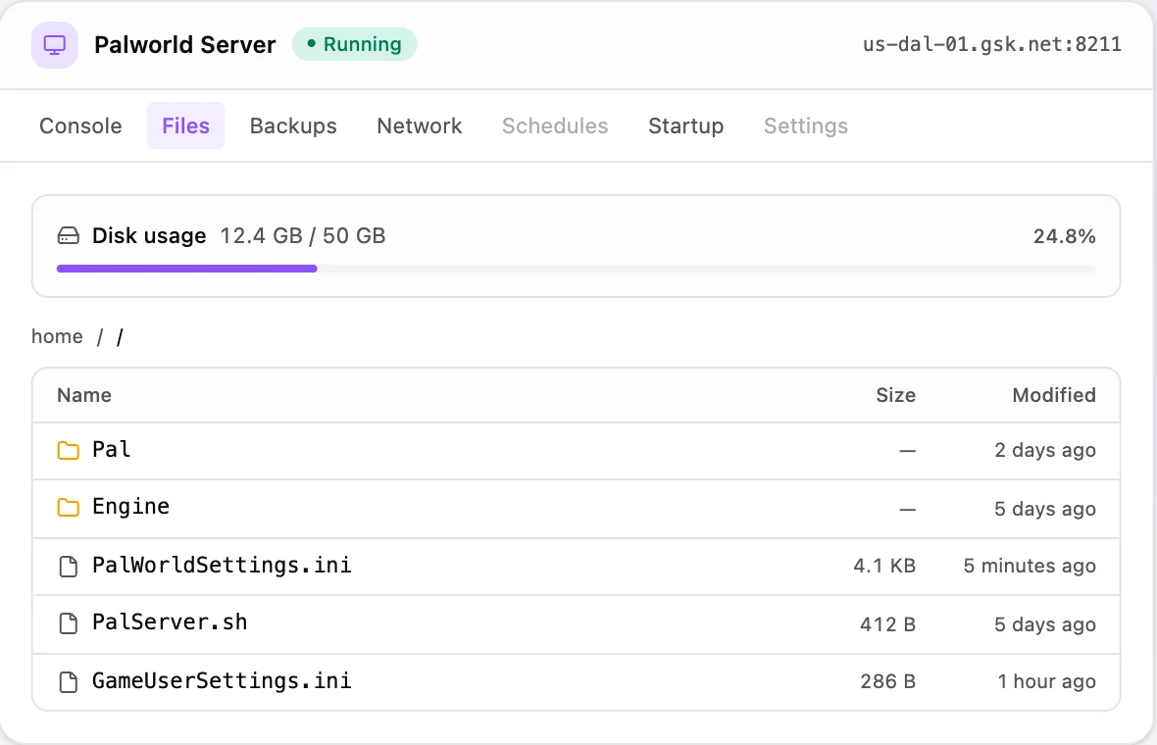Open the Settings tab
Viewport: 1157px width, 745px height.
tap(806, 125)
